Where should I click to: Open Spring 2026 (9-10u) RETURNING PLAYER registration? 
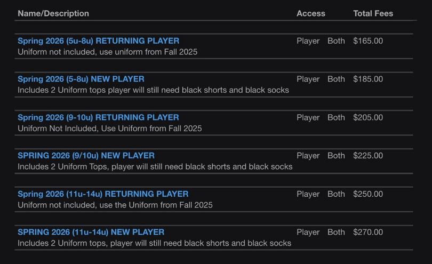tap(98, 117)
